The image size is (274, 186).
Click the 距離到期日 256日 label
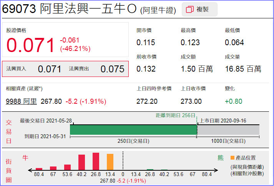coord(176,115)
